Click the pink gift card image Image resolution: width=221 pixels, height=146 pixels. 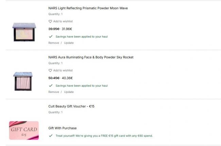coord(24,130)
